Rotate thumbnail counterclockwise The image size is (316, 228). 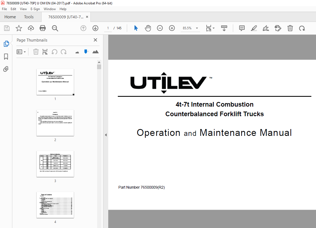(x=54, y=52)
